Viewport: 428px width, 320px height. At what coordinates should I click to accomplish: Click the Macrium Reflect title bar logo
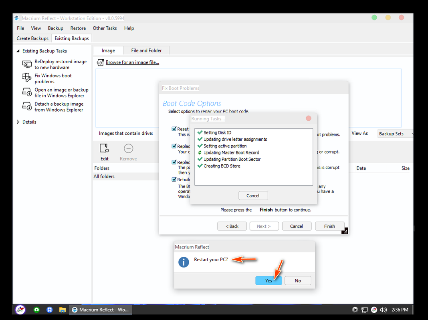click(17, 18)
